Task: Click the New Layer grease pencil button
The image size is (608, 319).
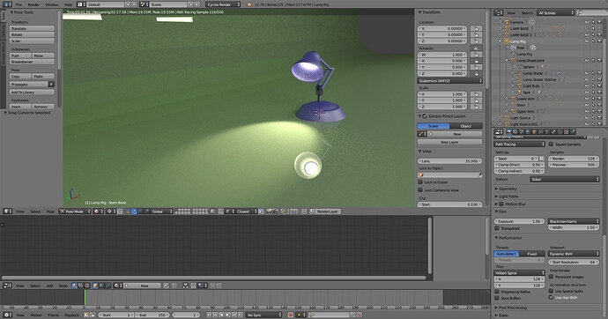Action: [449, 142]
